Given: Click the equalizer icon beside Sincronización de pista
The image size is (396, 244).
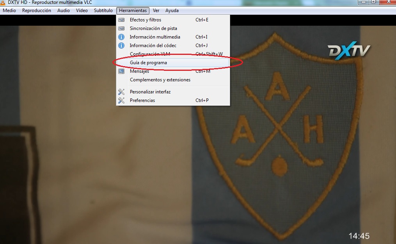Looking at the screenshot, I should coord(121,28).
